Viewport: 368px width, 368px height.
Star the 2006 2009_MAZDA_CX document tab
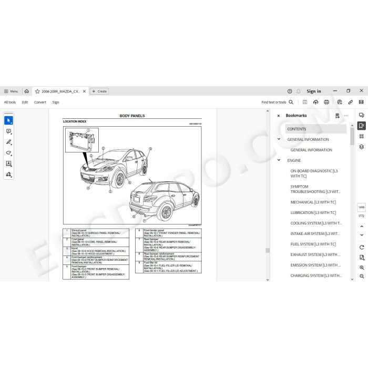[x=37, y=91]
